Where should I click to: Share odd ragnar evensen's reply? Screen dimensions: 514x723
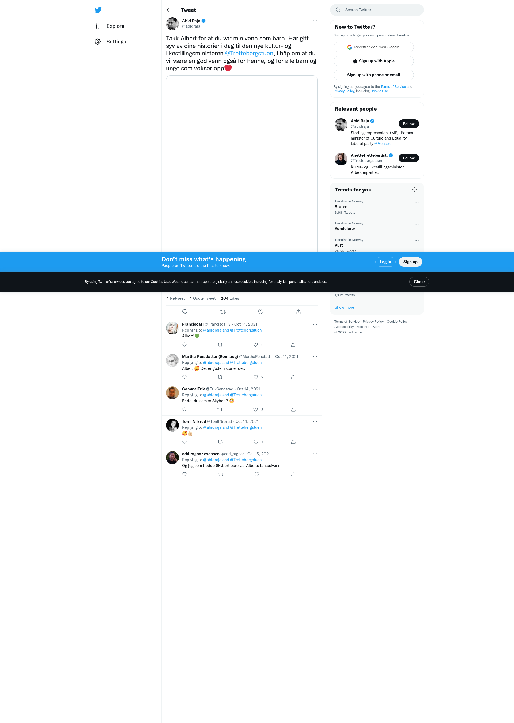[293, 474]
